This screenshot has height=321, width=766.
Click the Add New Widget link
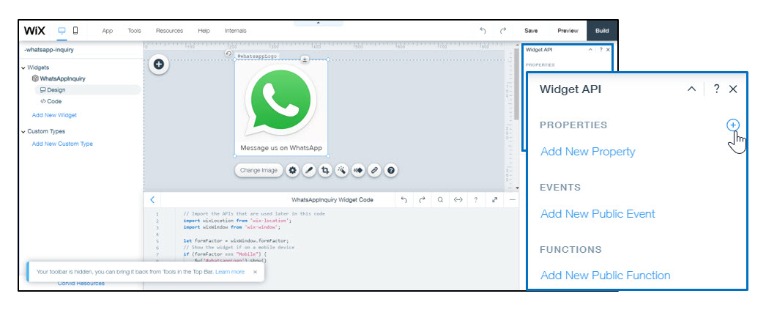[54, 115]
